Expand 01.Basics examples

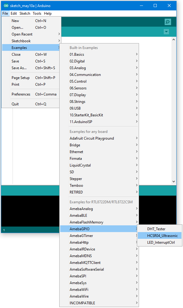coord(99,54)
